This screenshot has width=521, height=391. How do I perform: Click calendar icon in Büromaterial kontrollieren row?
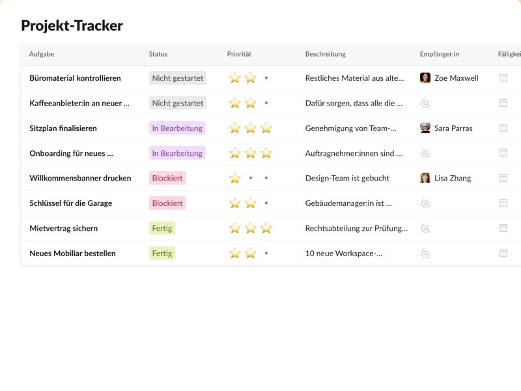click(503, 78)
